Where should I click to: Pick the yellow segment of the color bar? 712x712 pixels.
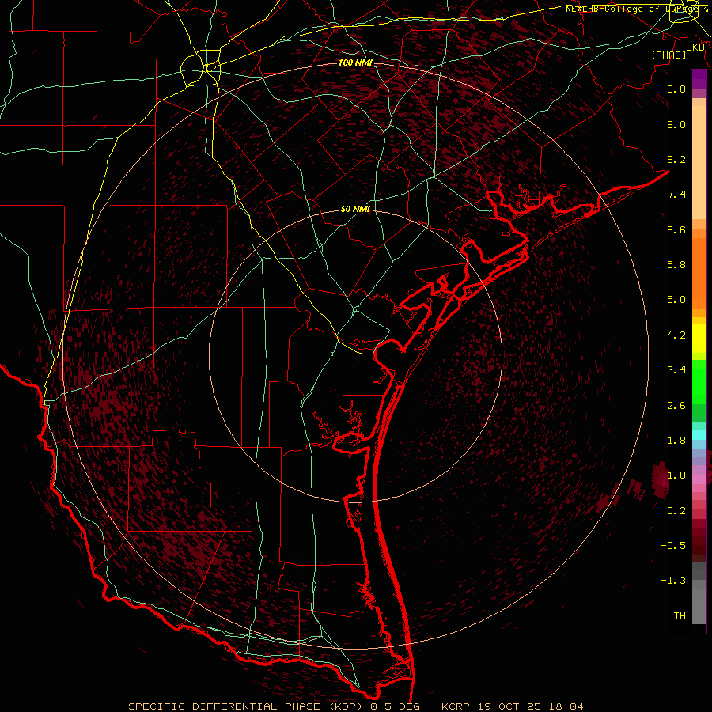(x=699, y=339)
